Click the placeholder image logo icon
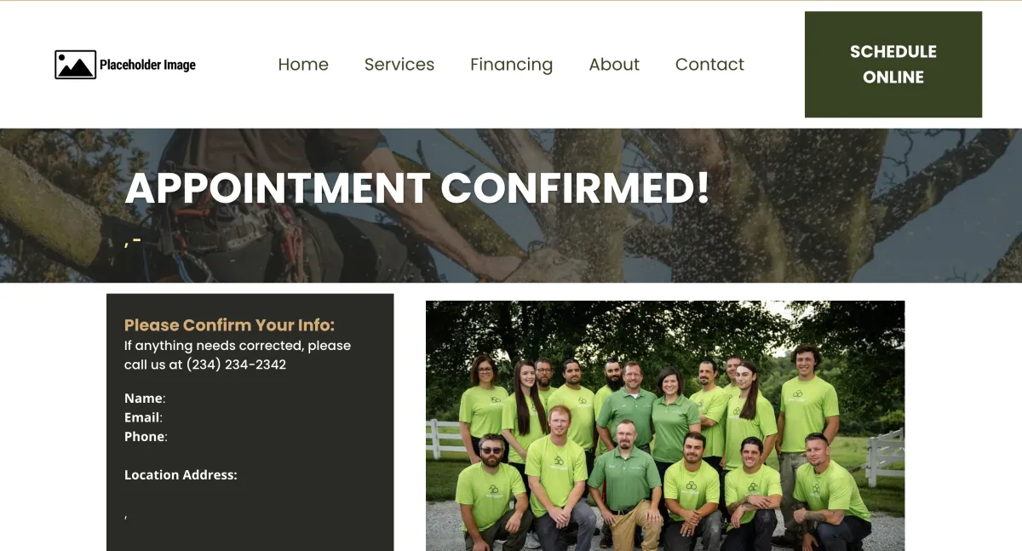The width and height of the screenshot is (1022, 551). (75, 65)
